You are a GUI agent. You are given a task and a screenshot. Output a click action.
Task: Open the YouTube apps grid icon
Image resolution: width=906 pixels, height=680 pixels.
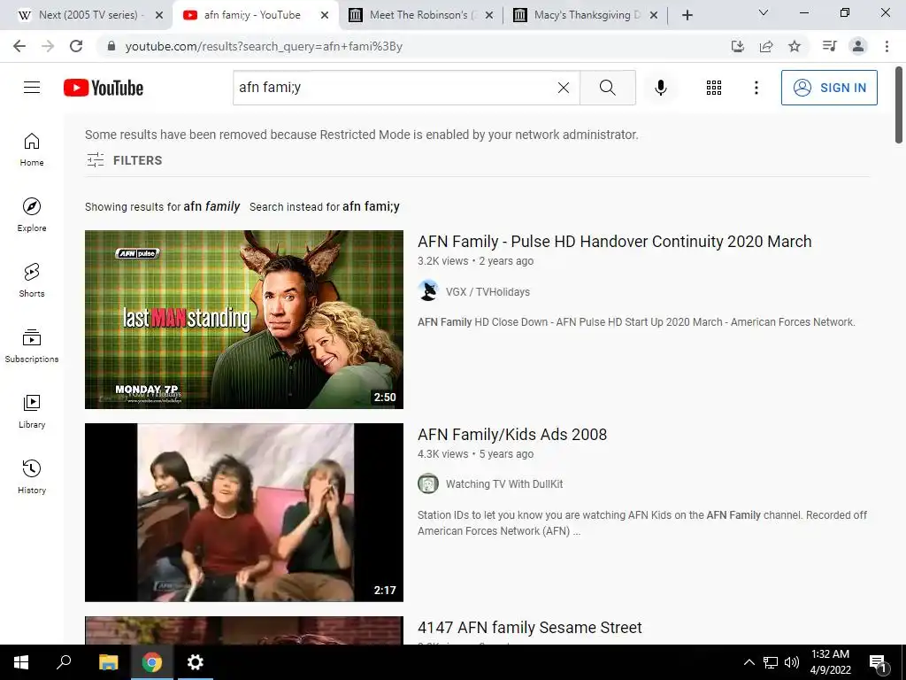tap(714, 88)
